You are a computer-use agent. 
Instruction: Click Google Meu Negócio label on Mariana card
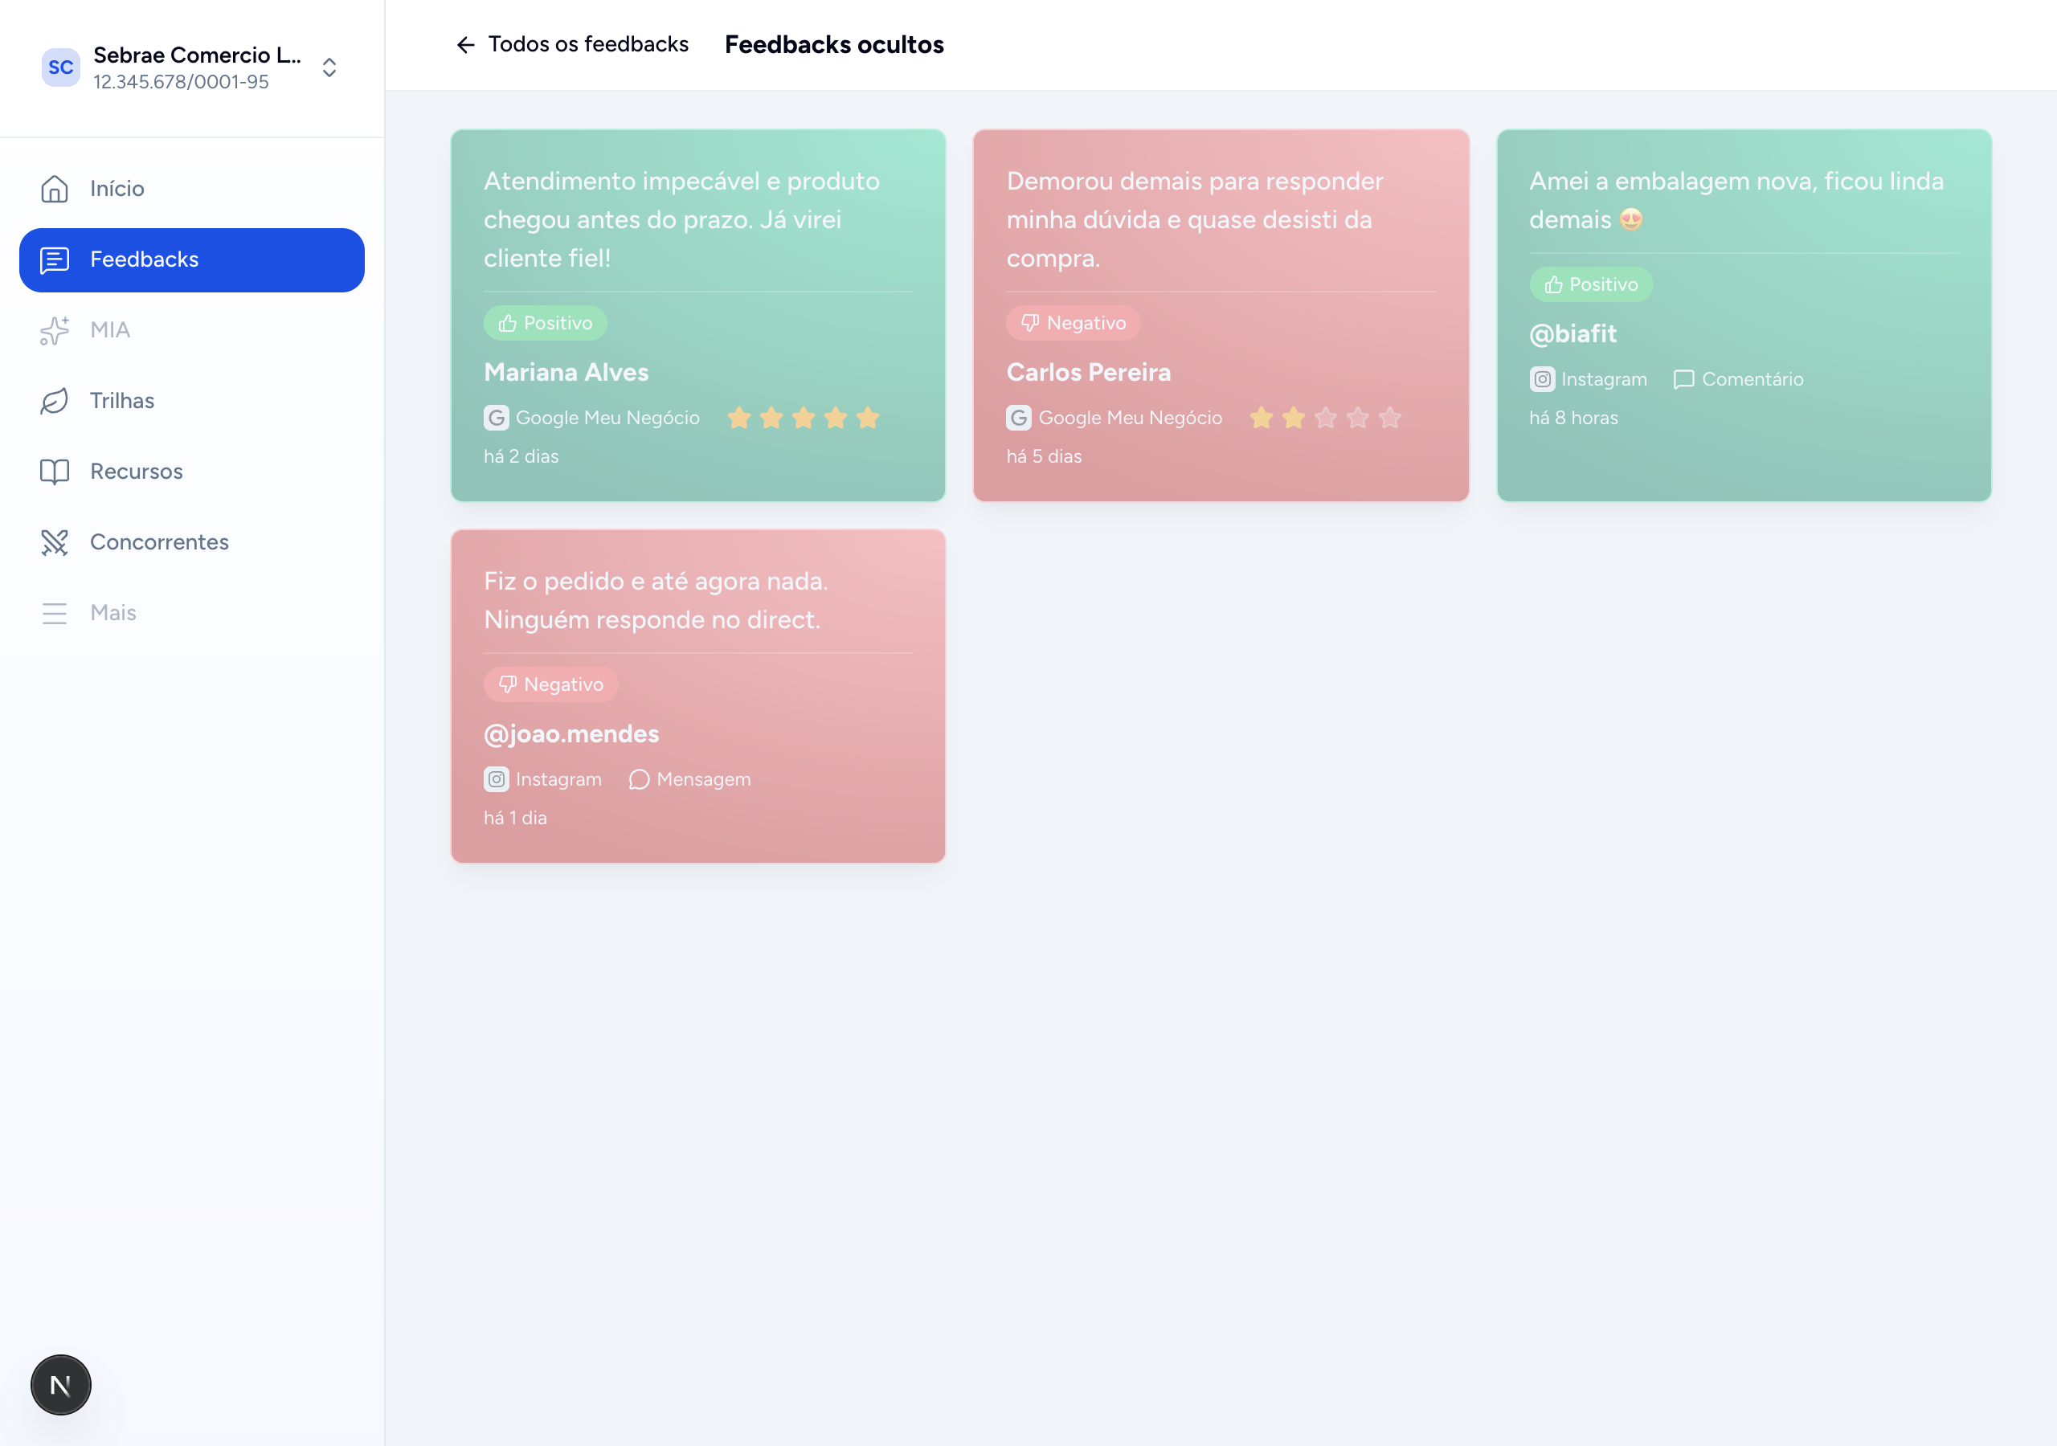pos(607,418)
